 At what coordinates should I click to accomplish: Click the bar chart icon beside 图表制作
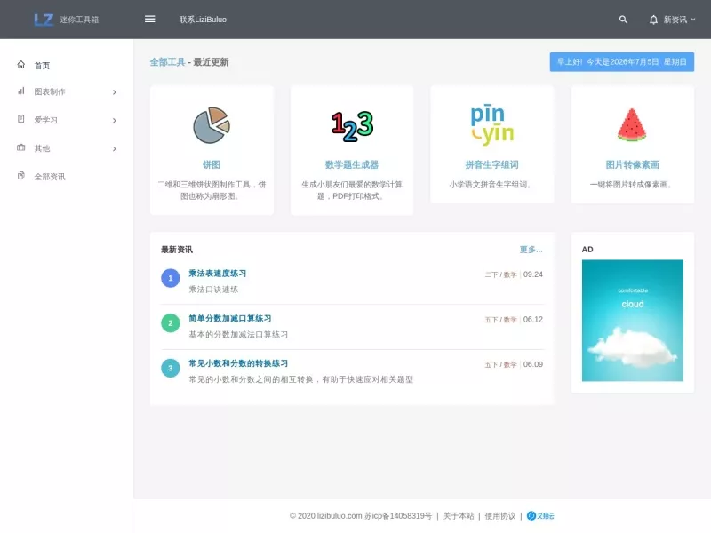coord(20,91)
